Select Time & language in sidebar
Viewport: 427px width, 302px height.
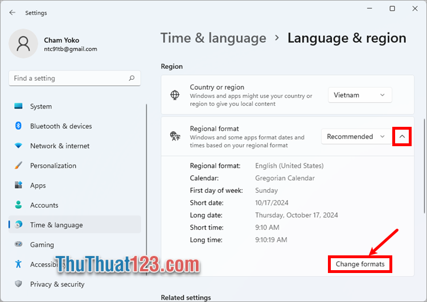tap(56, 225)
